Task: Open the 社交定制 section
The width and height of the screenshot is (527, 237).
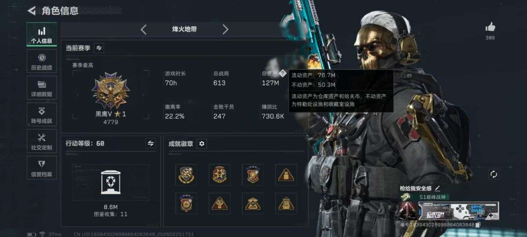Action: point(41,141)
